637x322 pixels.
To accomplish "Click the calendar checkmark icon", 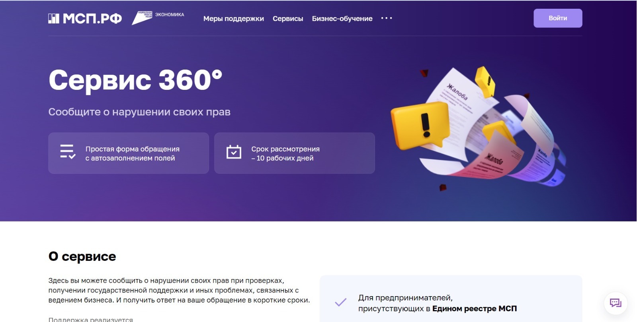I will [234, 152].
